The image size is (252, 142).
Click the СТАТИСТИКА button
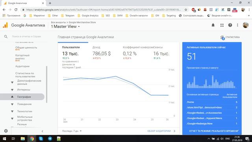coord(230,37)
